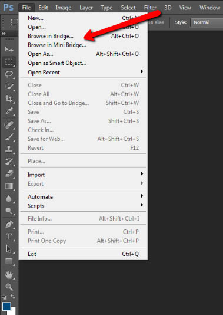The image size is (223, 315).
Task: Open the 3D menu
Action: click(168, 8)
